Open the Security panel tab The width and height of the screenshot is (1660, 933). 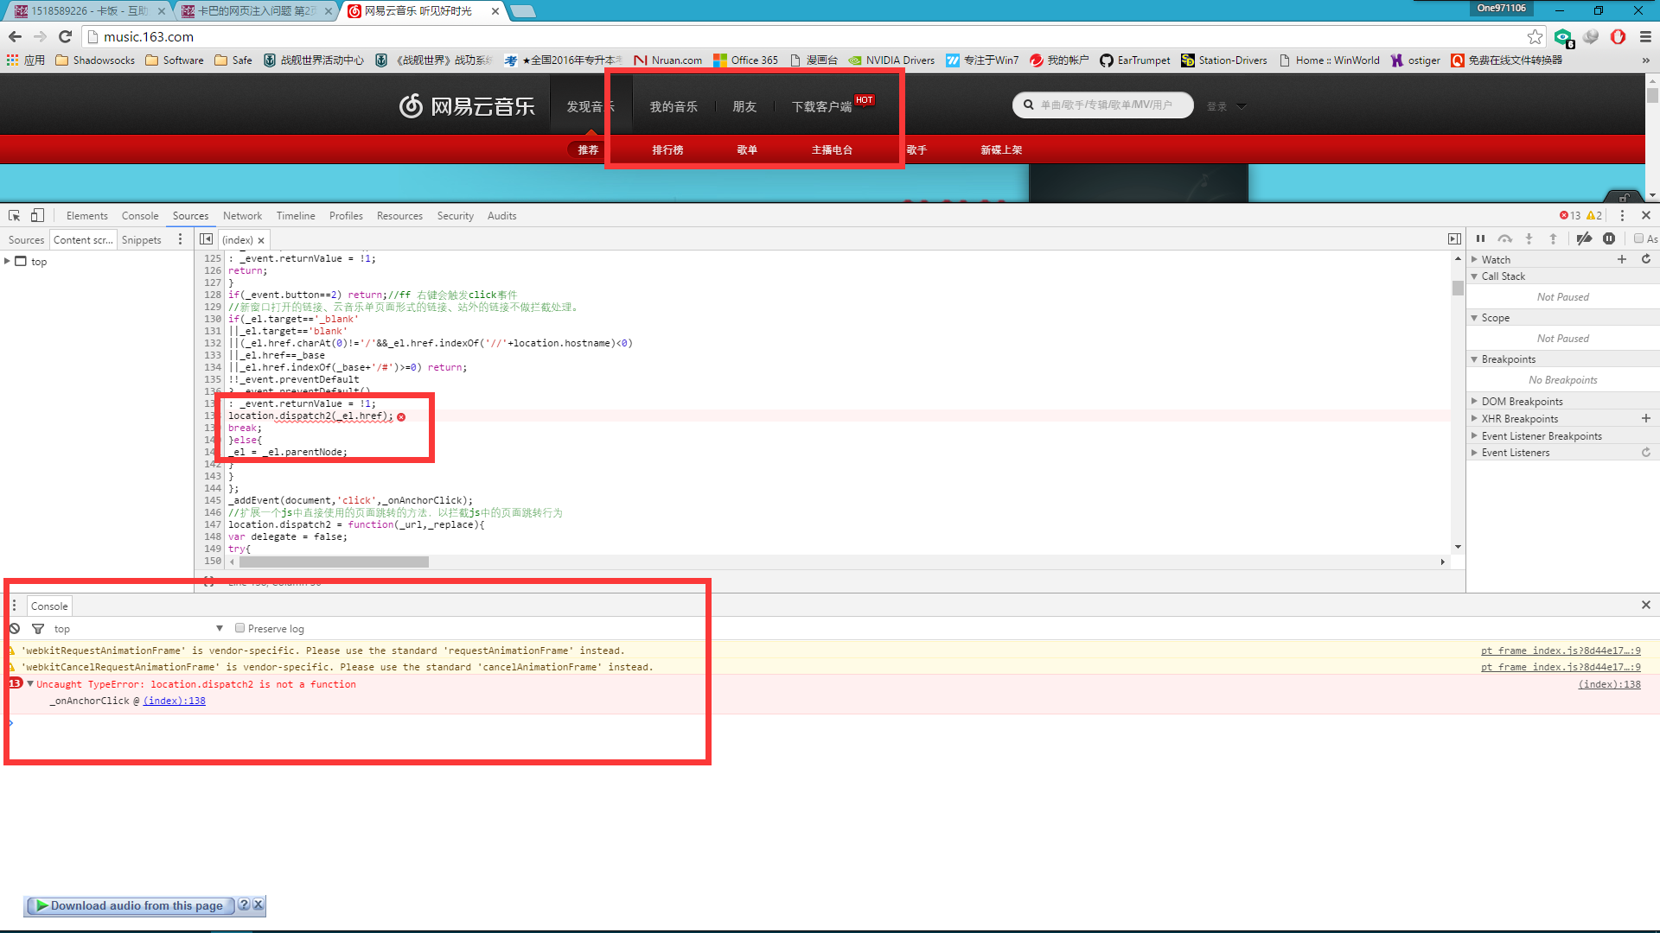pyautogui.click(x=456, y=216)
